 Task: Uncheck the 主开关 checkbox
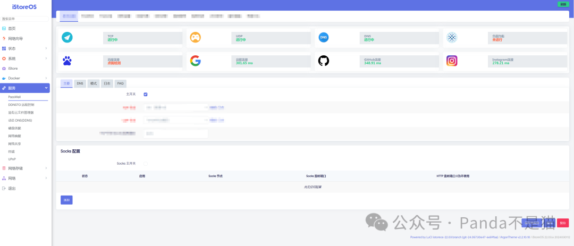tap(146, 95)
